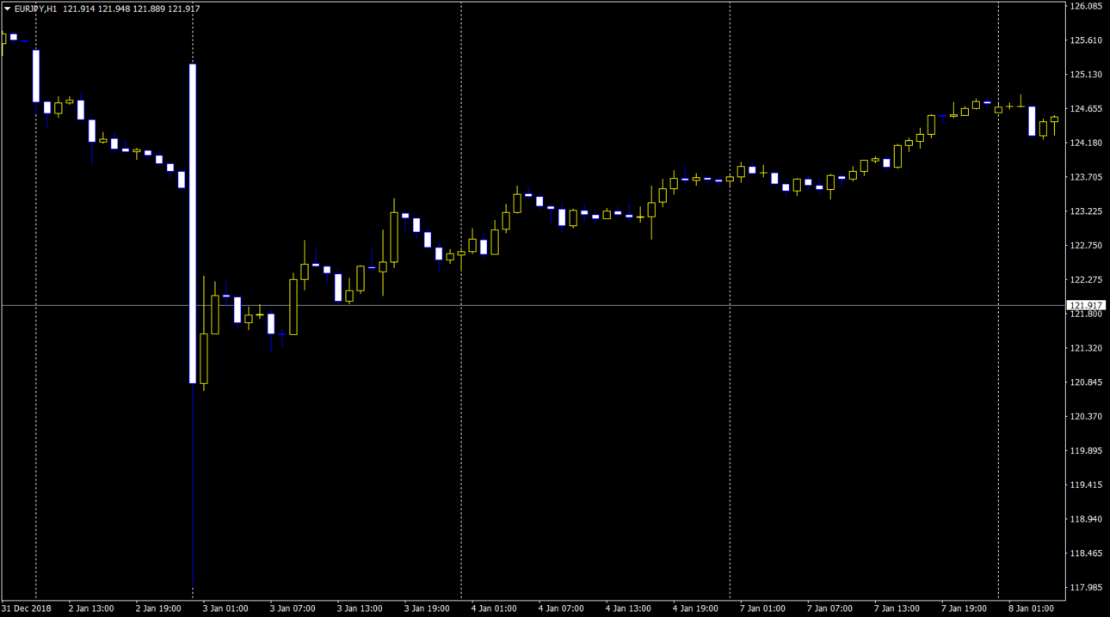The width and height of the screenshot is (1110, 617).
Task: Click the 121.320 price scale label
Action: 1085,348
